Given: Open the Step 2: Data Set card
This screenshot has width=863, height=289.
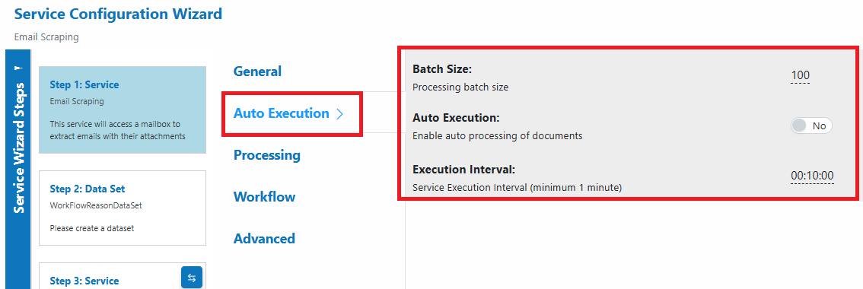Looking at the screenshot, I should click(x=123, y=208).
